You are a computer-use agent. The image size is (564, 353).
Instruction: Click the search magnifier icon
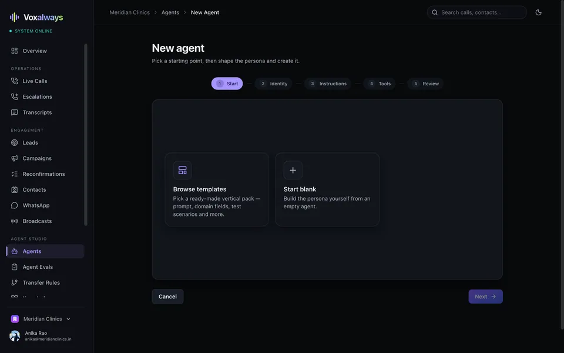coord(435,12)
